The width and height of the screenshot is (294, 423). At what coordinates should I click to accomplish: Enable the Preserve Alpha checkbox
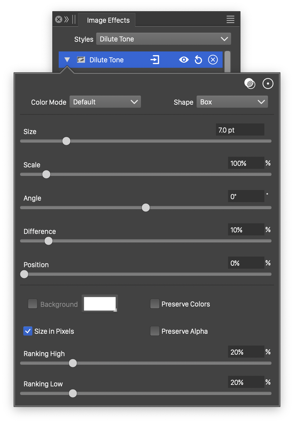(x=155, y=331)
